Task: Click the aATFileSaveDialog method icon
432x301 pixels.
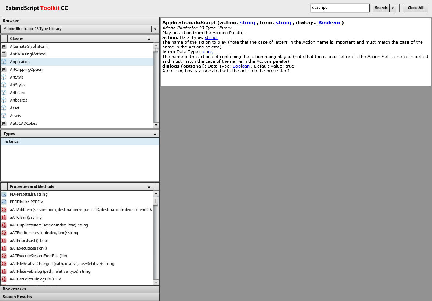Action: click(4, 272)
